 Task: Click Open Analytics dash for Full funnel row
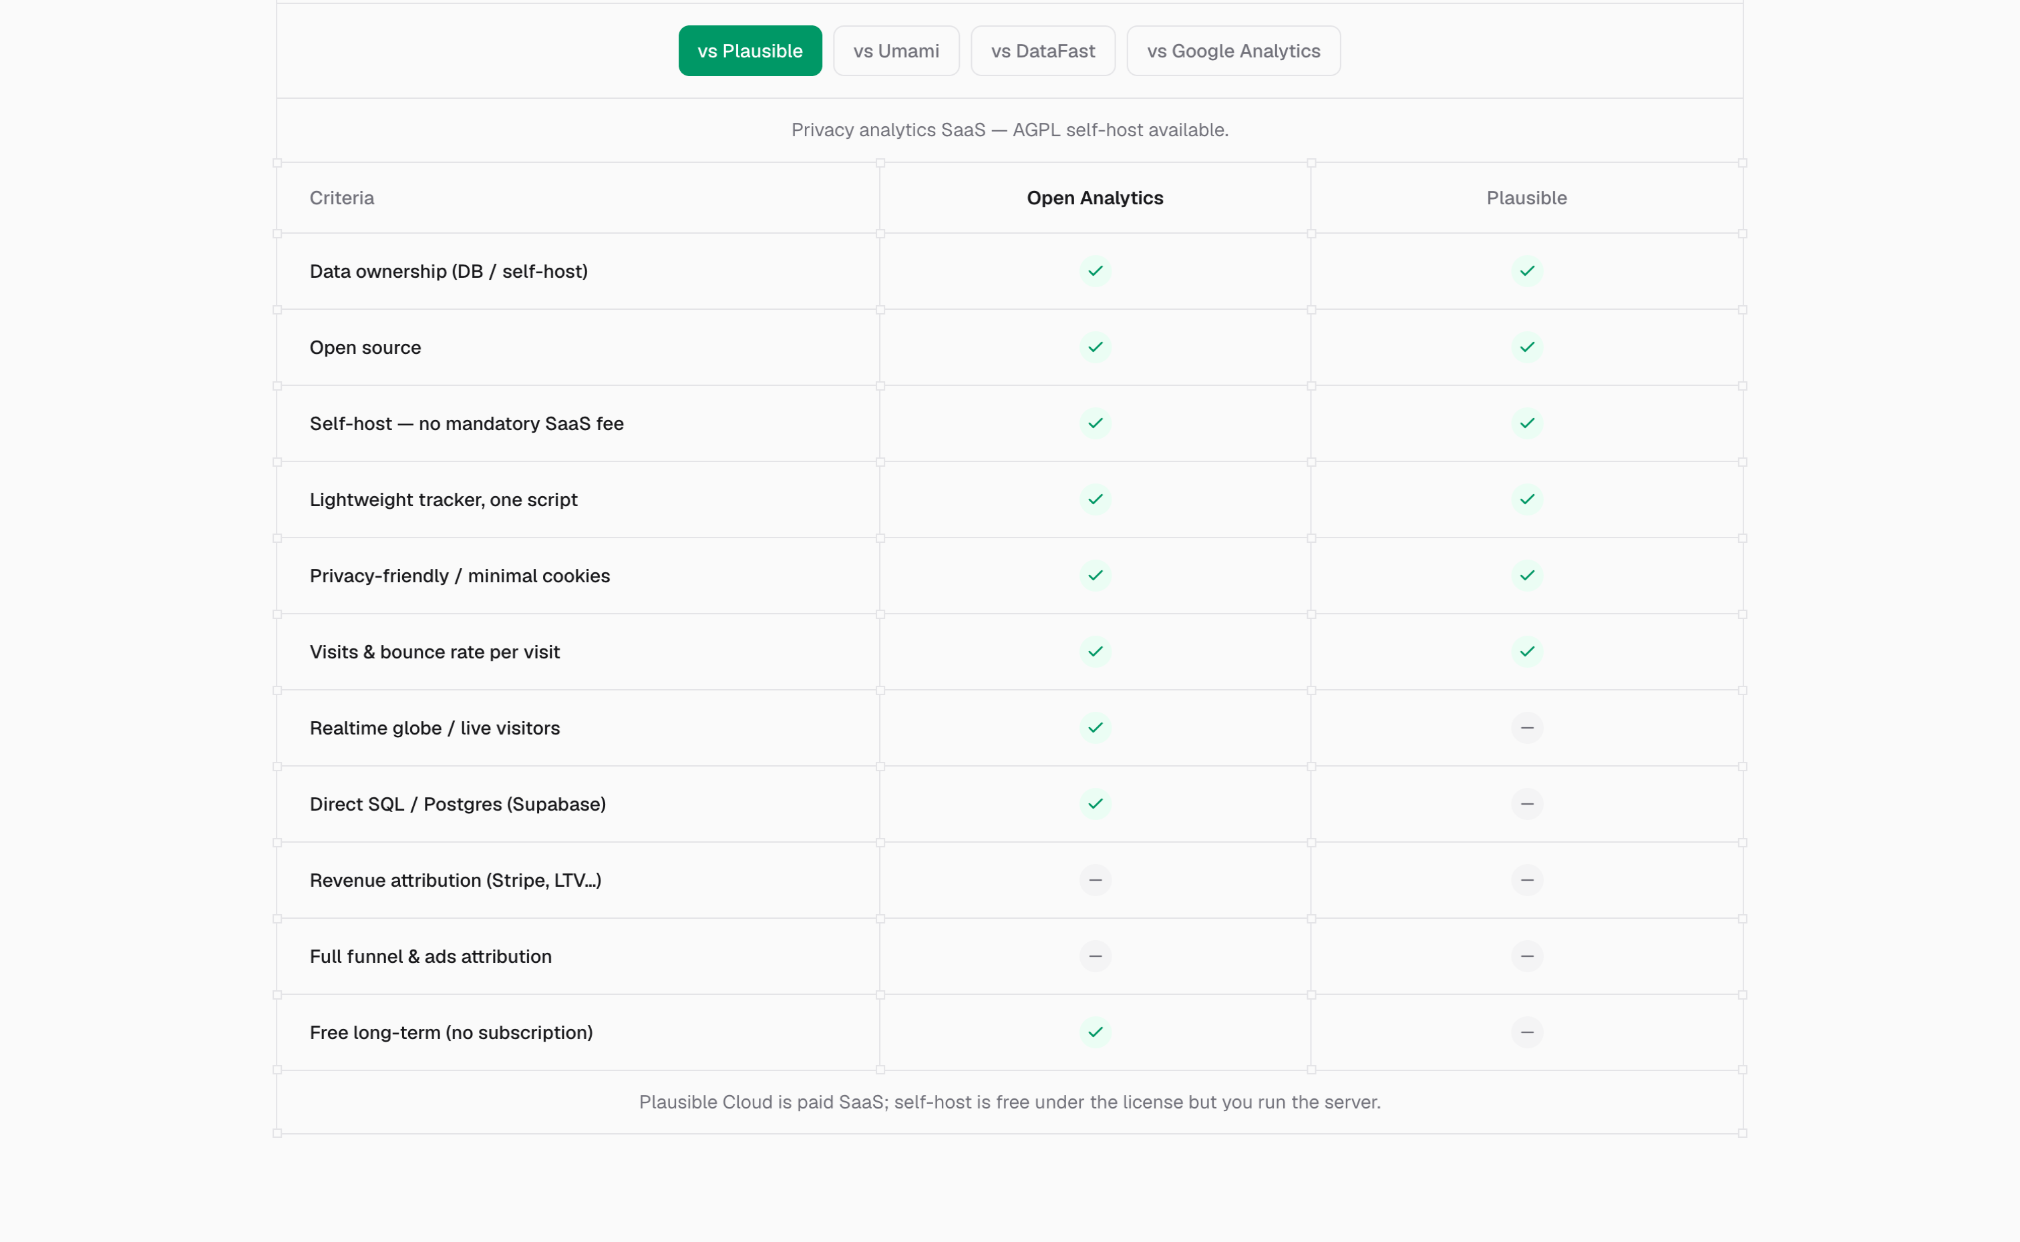point(1095,956)
